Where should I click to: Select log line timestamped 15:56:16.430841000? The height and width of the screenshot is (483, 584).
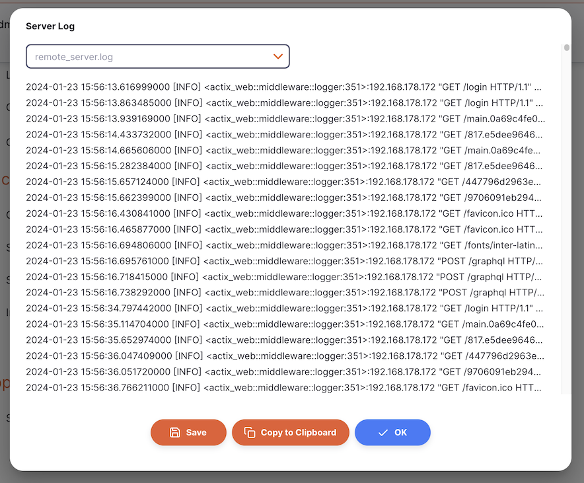[284, 213]
